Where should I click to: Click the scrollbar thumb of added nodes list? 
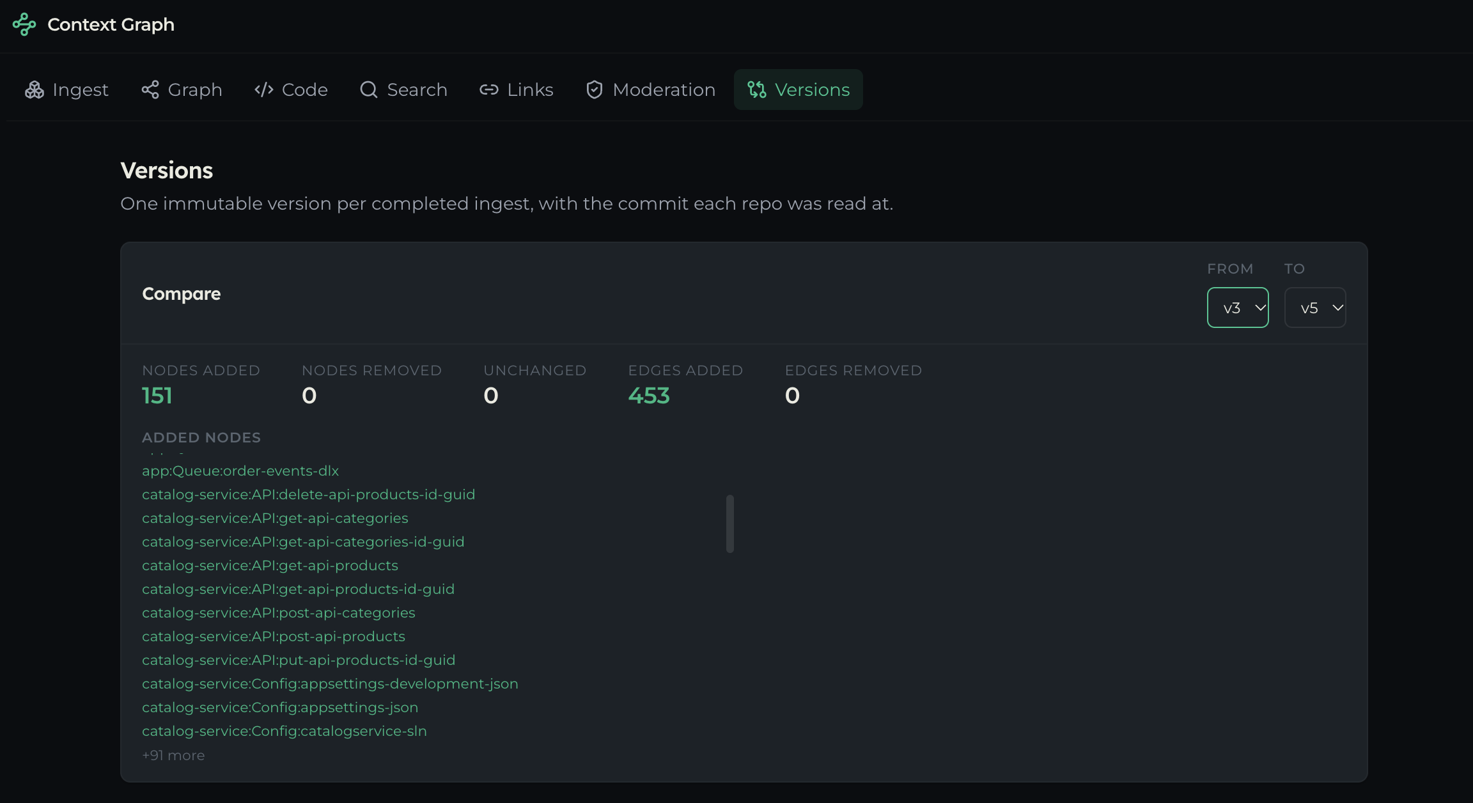point(729,524)
